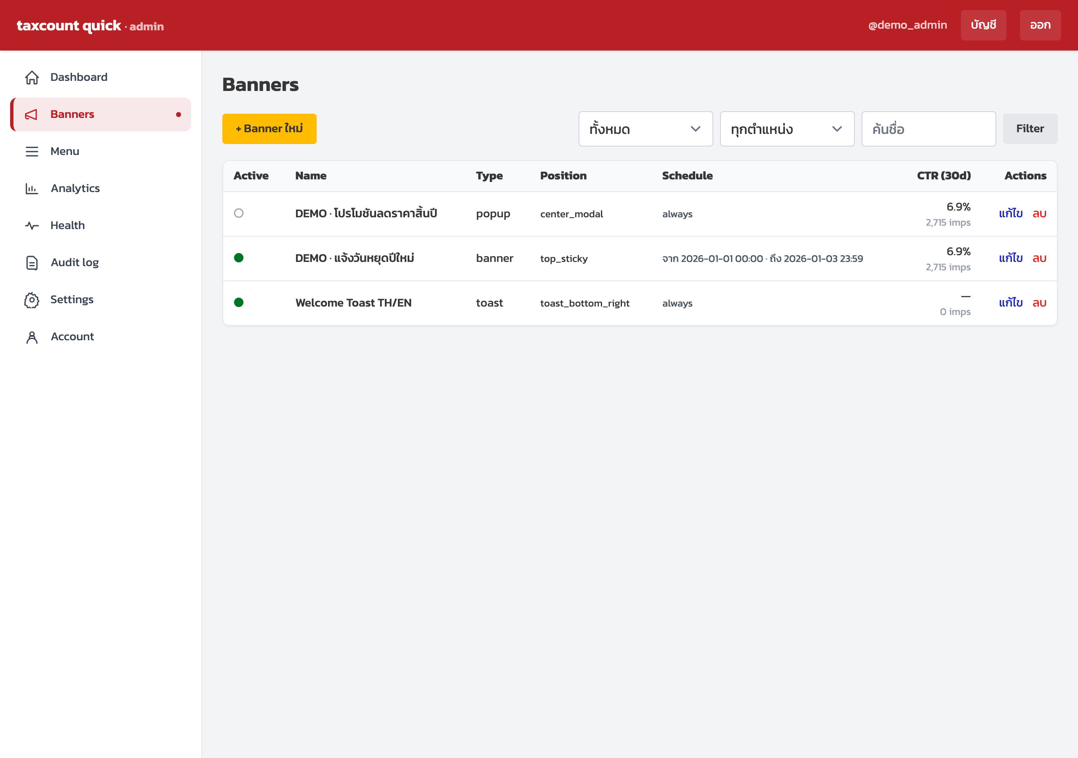Delete the แจ้งวันหยุดปีใหม่ banner via ลบ

point(1039,258)
